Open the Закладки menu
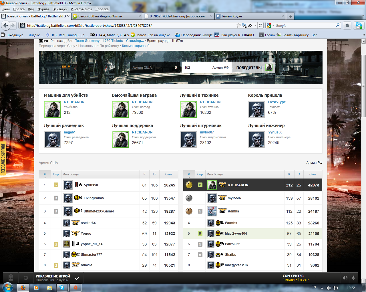366x292 pixels. click(x=60, y=9)
